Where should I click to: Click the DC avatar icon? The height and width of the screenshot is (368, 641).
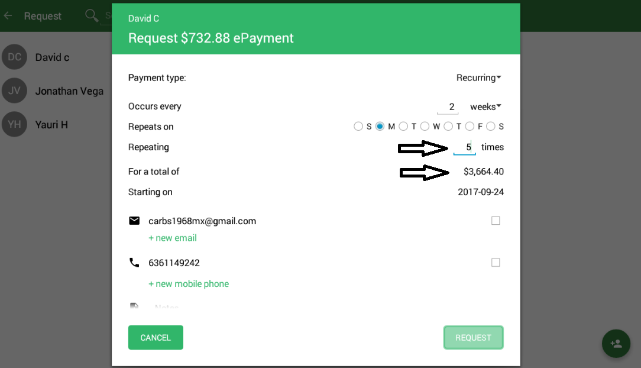pos(14,57)
